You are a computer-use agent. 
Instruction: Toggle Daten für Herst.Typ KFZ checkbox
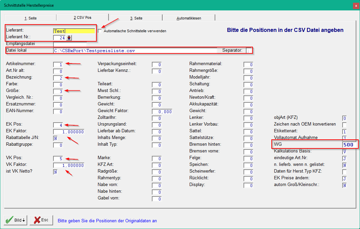tap(345, 172)
